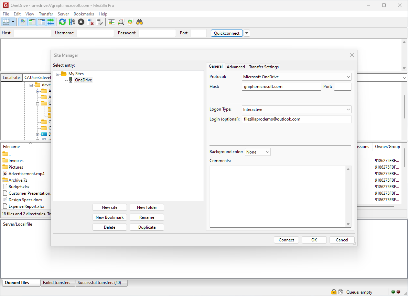Viewport: 408px width, 296px height.
Task: Toggle display of the local directory tree
Action: [32, 22]
